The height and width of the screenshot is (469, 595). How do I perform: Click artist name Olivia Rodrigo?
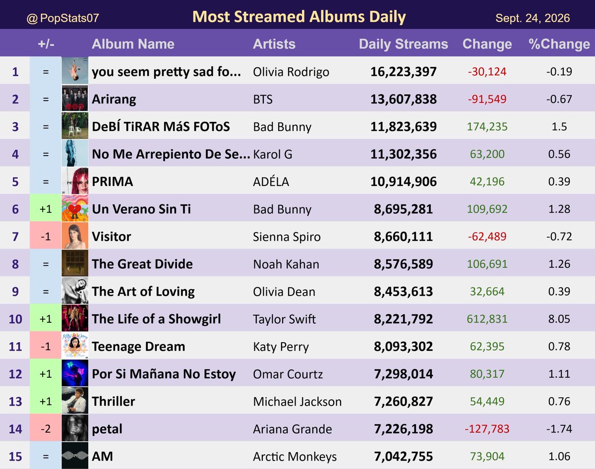[291, 72]
